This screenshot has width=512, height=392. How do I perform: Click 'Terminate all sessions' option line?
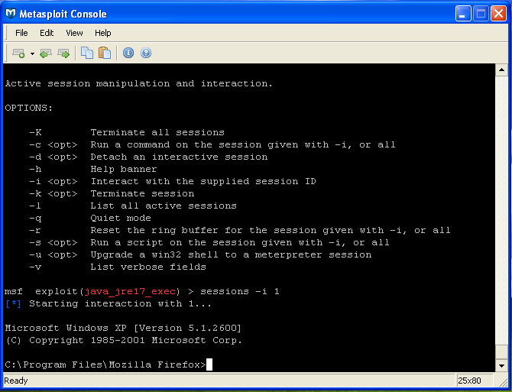[157, 132]
